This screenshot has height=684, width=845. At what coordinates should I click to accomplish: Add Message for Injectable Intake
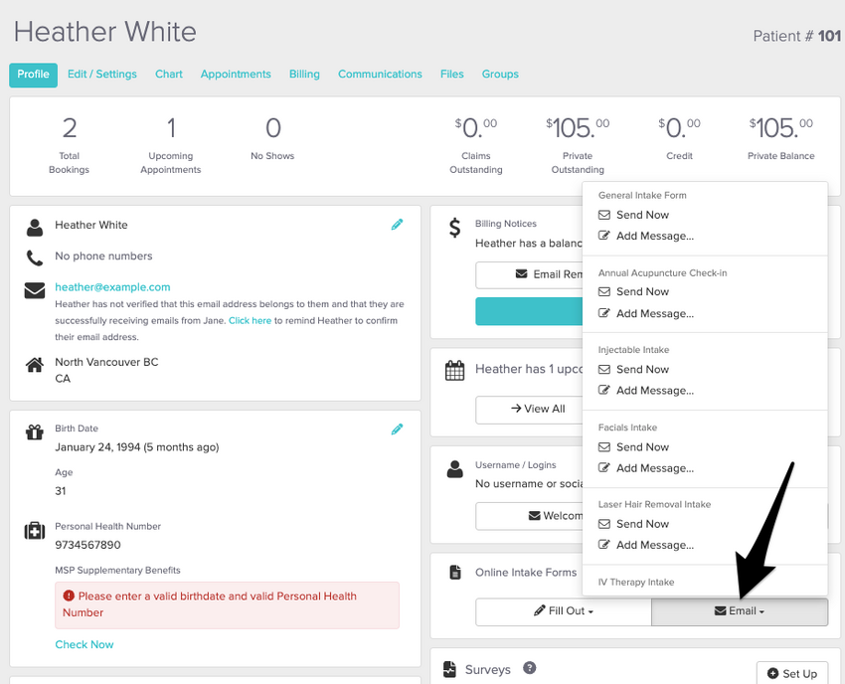pos(646,391)
